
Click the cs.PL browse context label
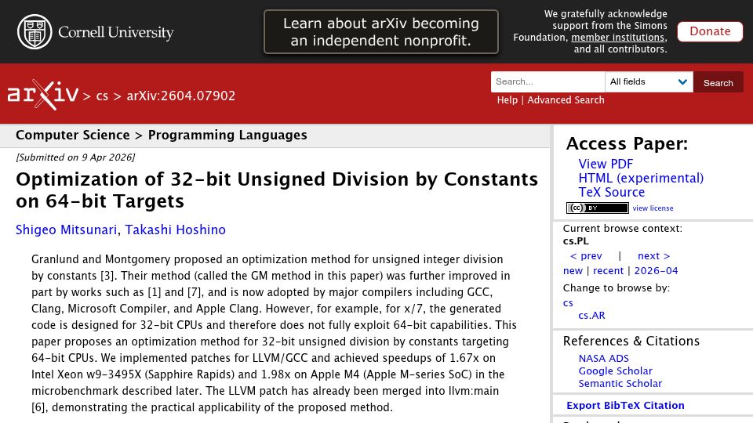coord(576,241)
